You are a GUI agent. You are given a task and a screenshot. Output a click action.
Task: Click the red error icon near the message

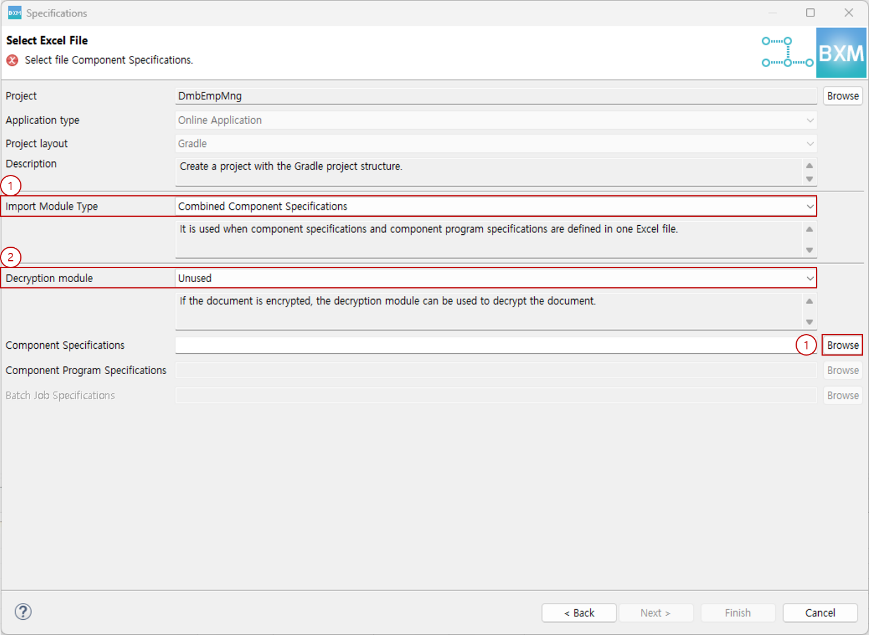(x=12, y=60)
